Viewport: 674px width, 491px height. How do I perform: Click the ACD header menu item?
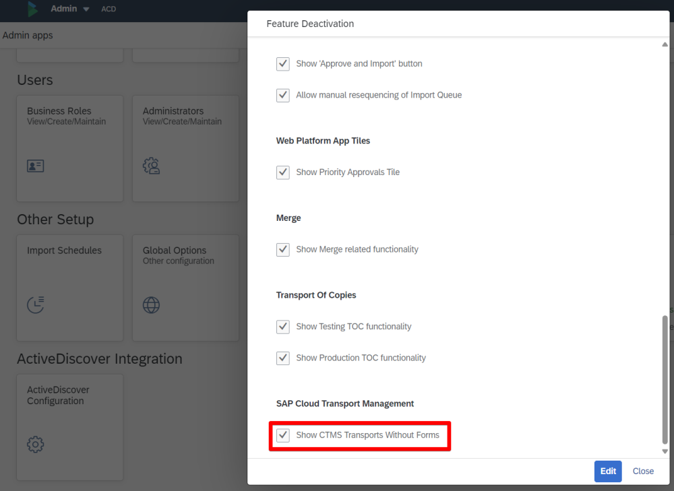coord(108,9)
